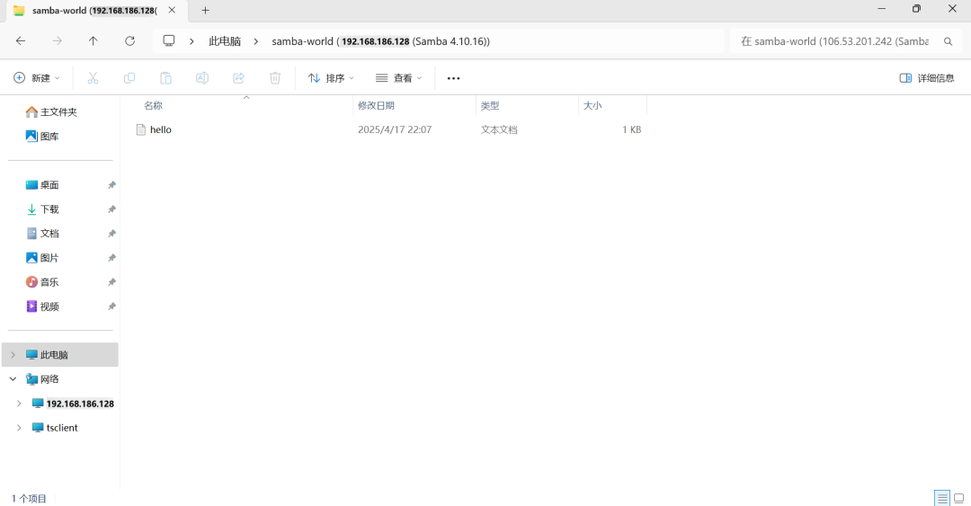Click 此电脑 in the address breadcrumb
The image size is (971, 506).
[225, 41]
